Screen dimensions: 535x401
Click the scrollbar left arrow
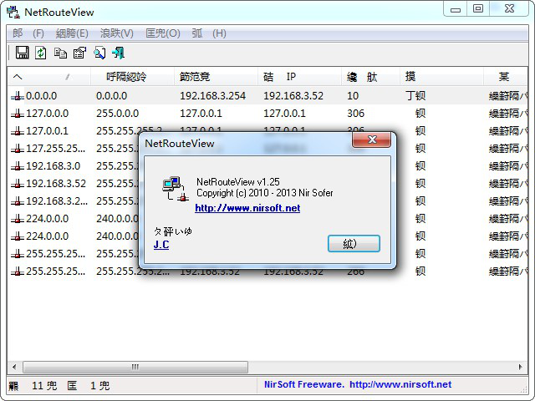tap(14, 367)
